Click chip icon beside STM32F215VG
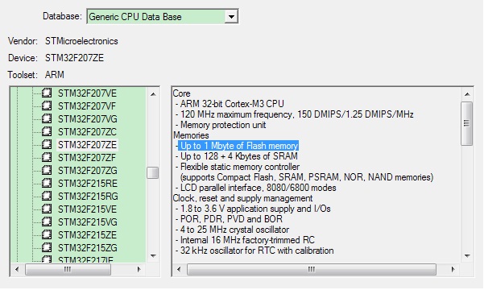This screenshot has height=290, width=484. [x=47, y=222]
